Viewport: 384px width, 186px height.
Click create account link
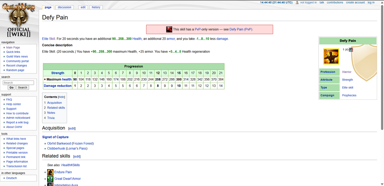pos(355,2)
